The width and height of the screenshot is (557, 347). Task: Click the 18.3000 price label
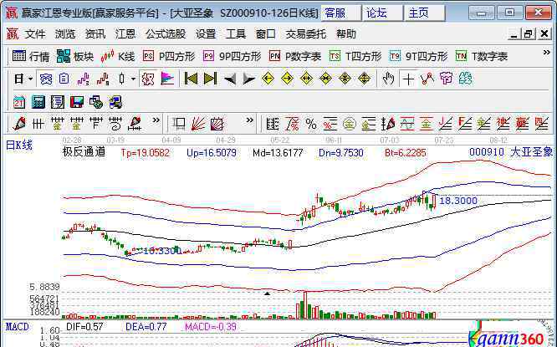point(458,201)
